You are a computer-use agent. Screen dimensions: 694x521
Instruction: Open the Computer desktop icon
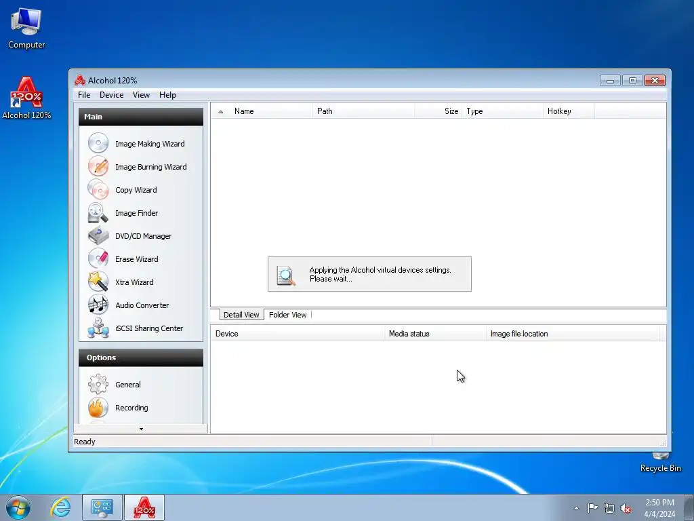coord(26,28)
